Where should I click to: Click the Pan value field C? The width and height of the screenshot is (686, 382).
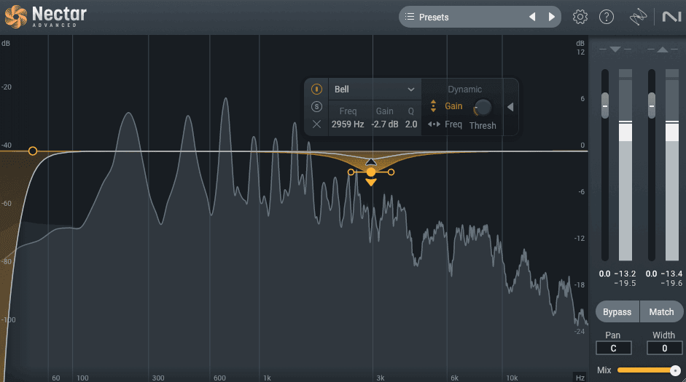pos(613,348)
